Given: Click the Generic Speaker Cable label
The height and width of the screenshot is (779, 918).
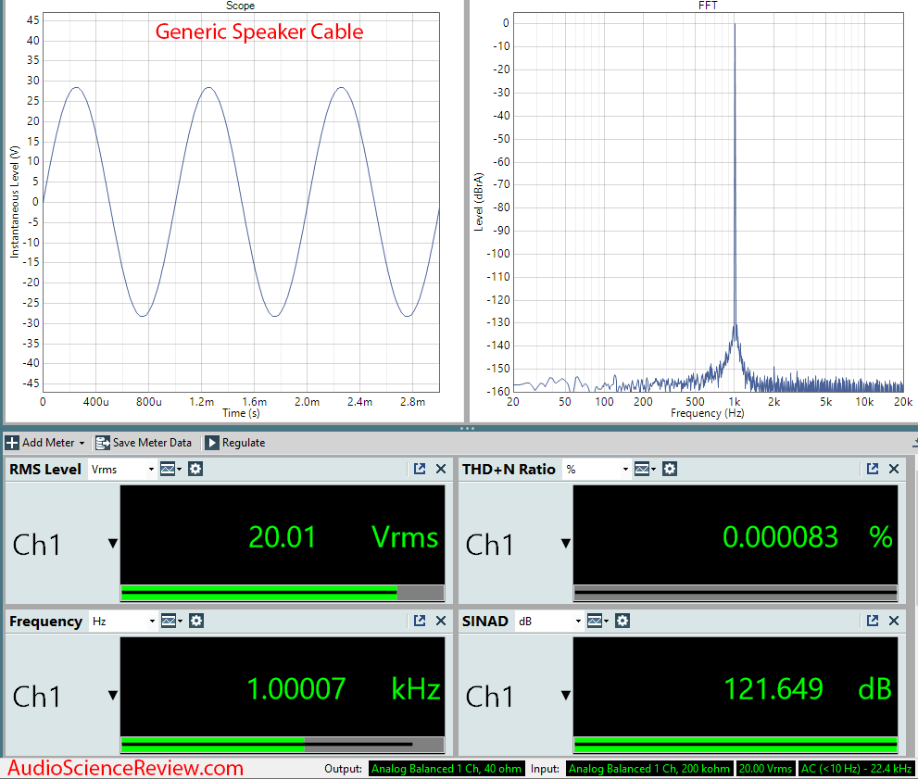Looking at the screenshot, I should point(258,31).
